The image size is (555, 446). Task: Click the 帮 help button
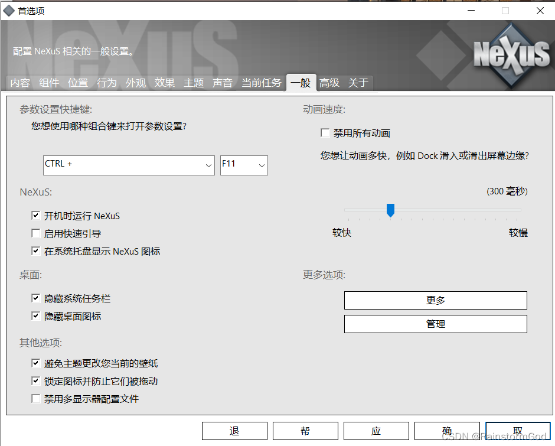tap(305, 431)
